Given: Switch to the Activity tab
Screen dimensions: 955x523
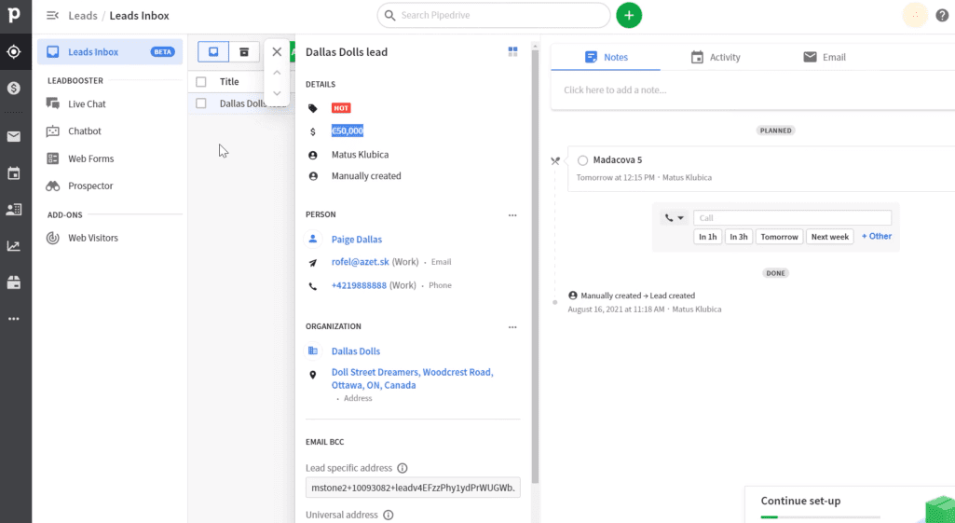Looking at the screenshot, I should [715, 57].
